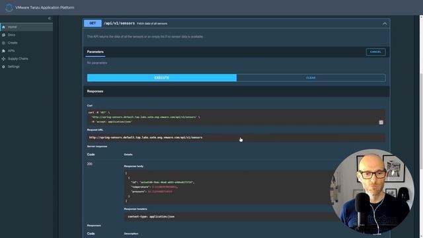Open Settings in the sidebar

tap(26, 67)
